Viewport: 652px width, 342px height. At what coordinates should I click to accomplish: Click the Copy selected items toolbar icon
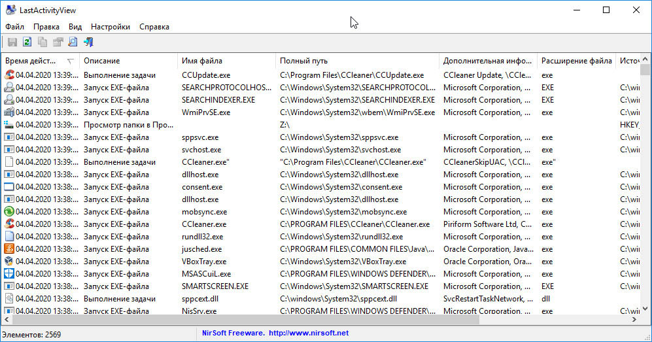pyautogui.click(x=43, y=42)
